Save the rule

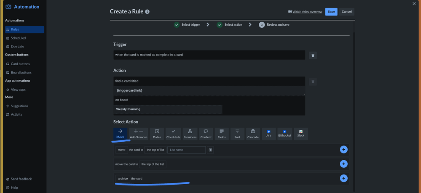(331, 12)
